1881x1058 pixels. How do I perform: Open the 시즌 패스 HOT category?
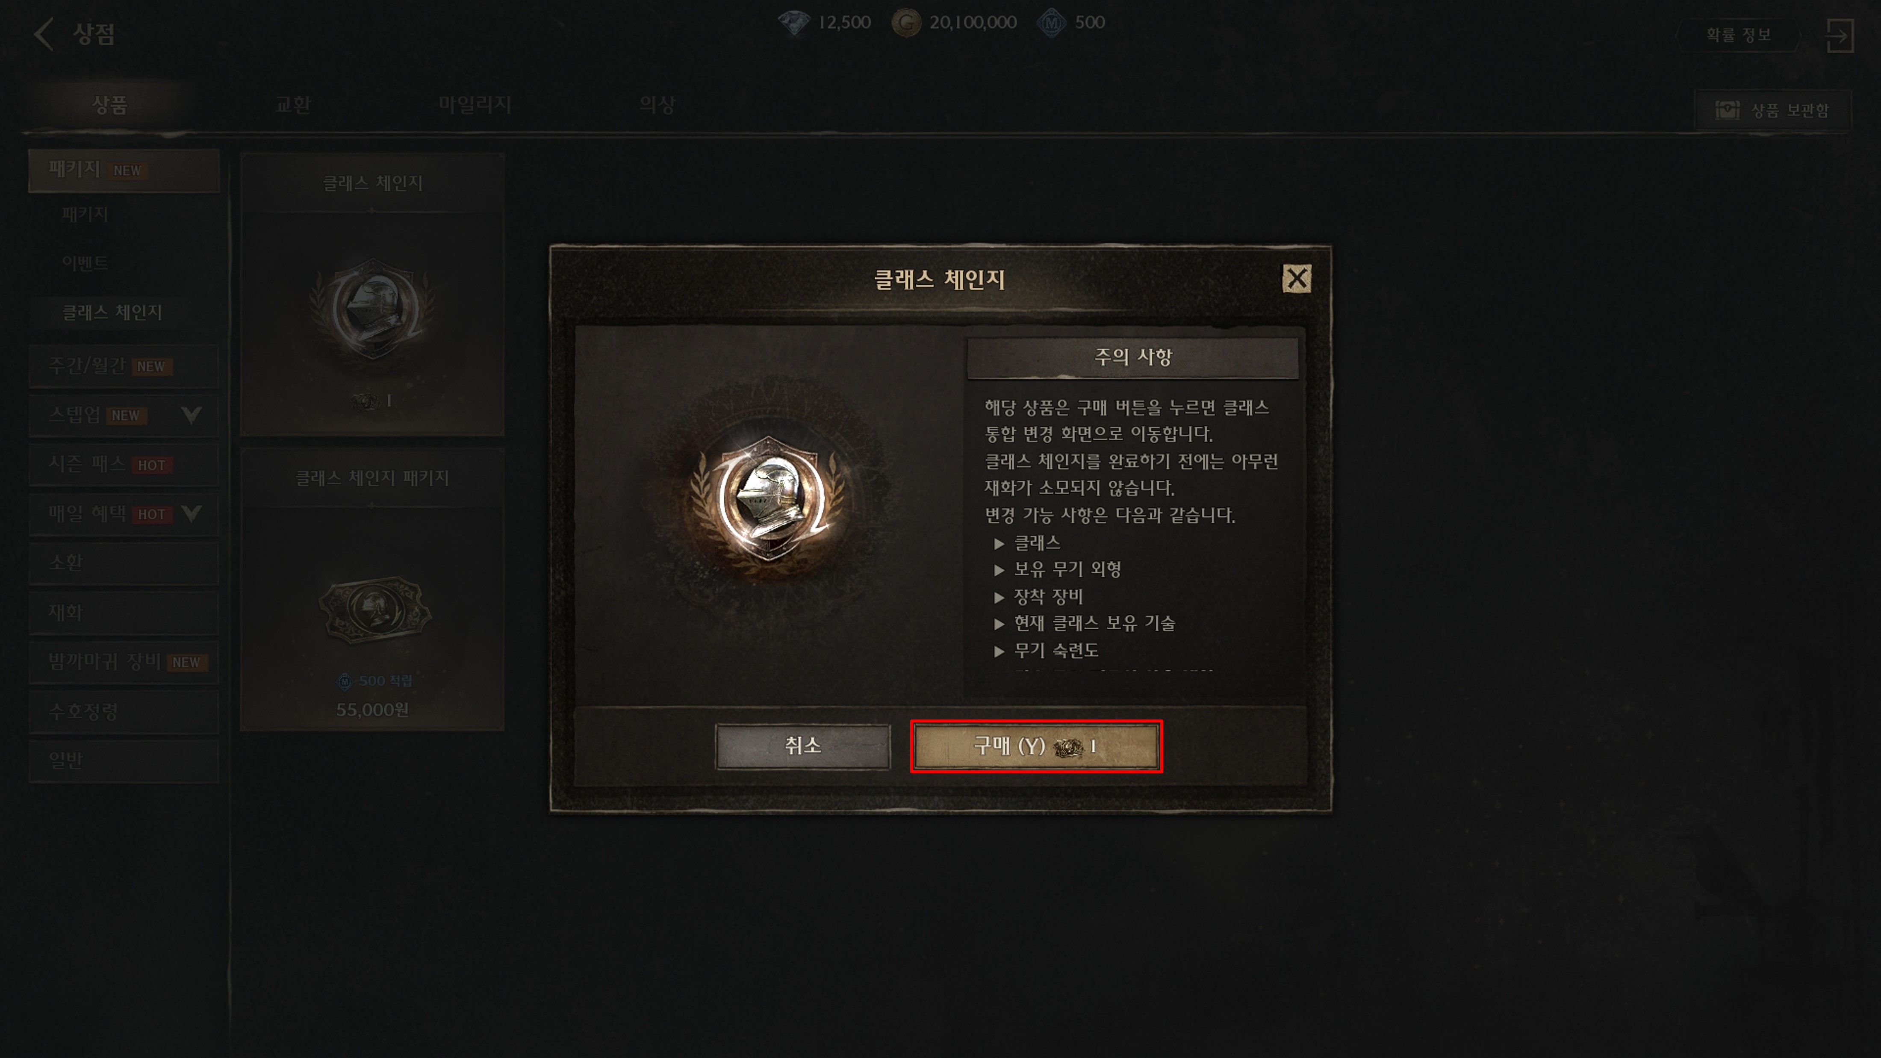pos(124,465)
